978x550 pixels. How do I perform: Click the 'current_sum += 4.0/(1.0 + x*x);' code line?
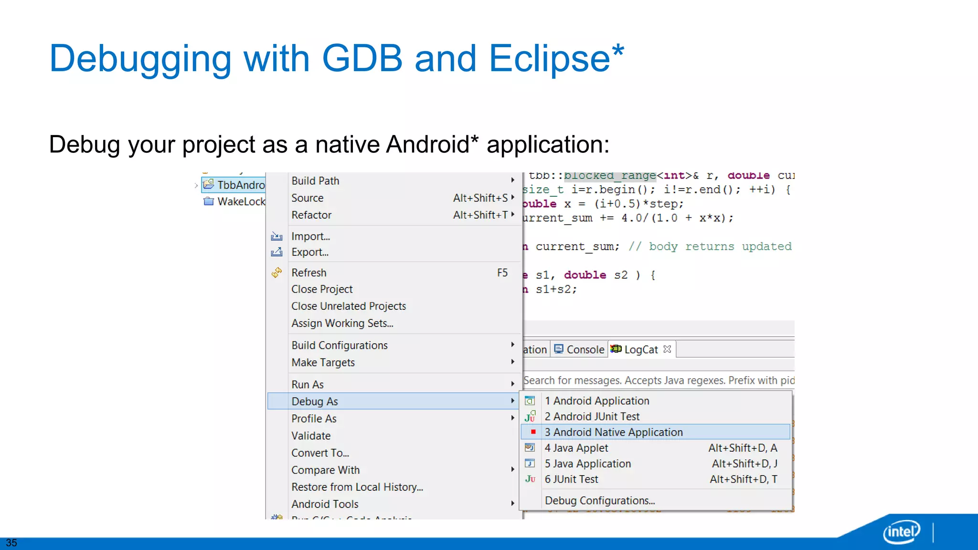coord(628,218)
